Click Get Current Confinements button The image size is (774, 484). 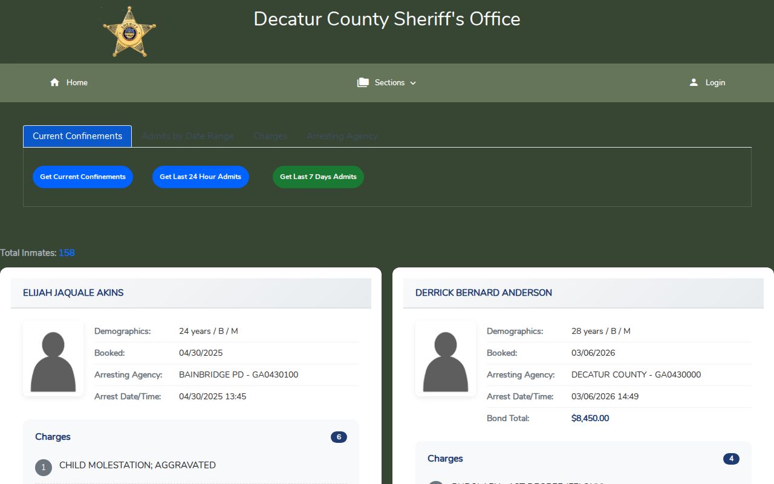click(83, 177)
